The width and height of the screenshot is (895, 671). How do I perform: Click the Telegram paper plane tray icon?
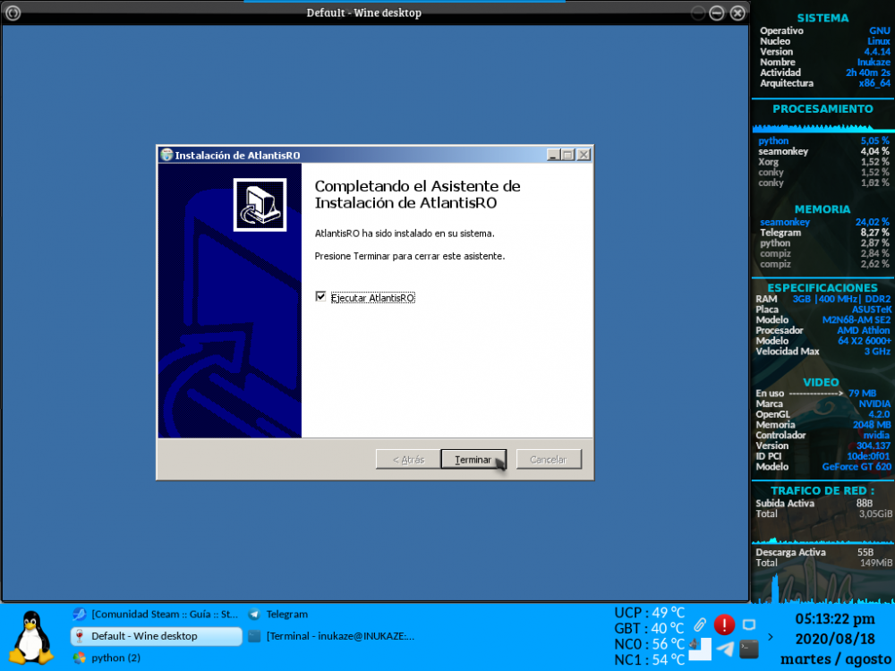(725, 649)
